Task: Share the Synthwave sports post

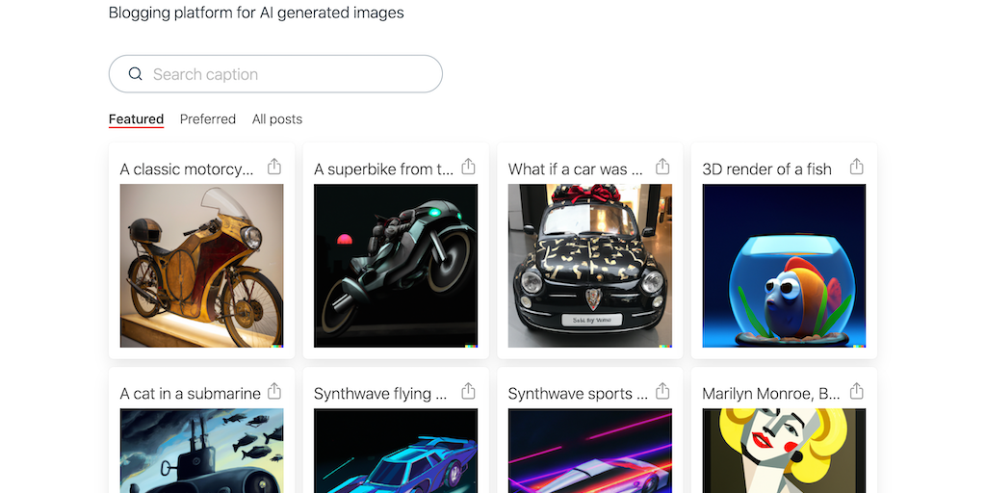Action: [x=662, y=391]
